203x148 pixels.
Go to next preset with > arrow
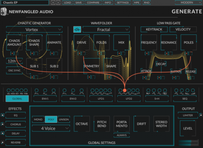[58, 3]
